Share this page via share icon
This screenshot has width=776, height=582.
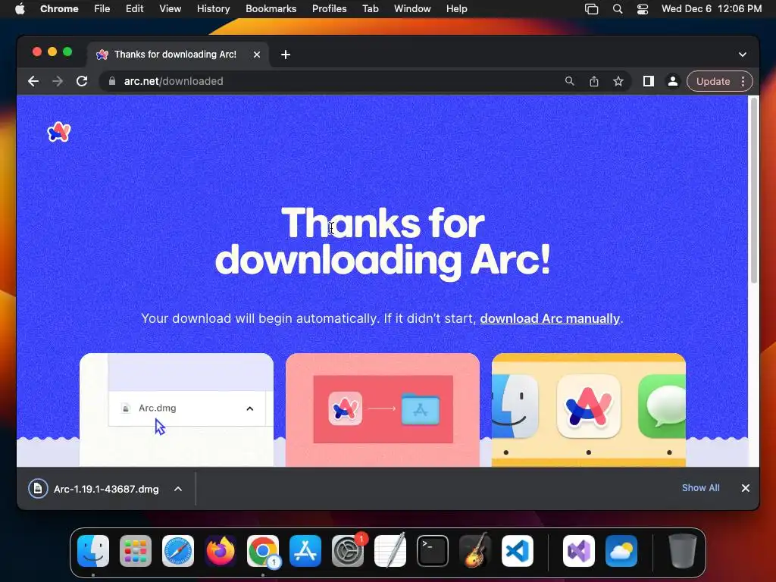click(x=594, y=81)
